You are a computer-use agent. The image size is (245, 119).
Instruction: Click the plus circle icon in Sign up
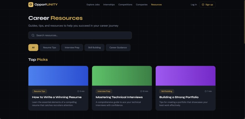(x=203, y=5)
